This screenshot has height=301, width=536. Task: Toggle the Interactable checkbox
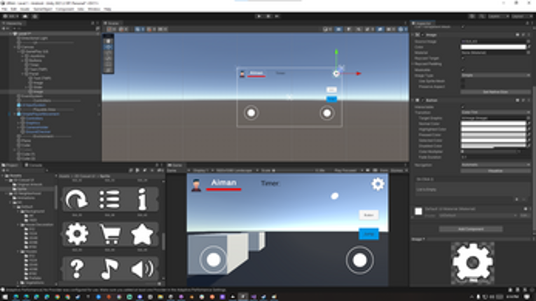[463, 107]
